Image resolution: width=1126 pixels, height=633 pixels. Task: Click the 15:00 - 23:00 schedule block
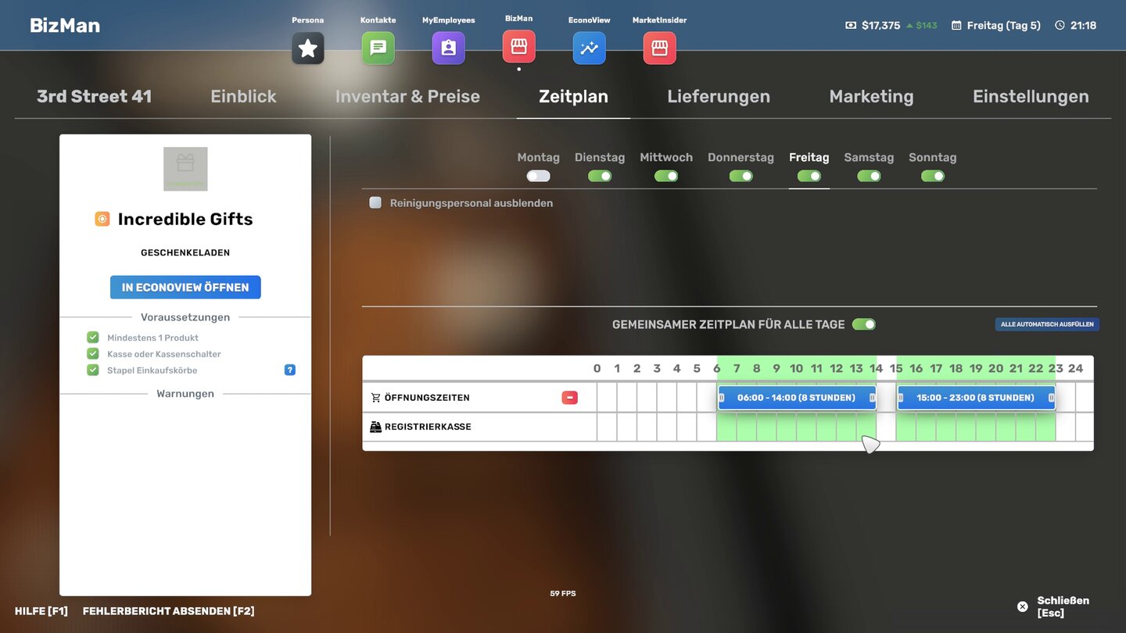[975, 398]
